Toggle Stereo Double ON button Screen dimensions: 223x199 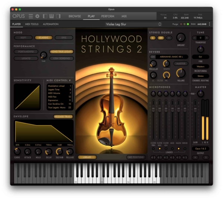pyautogui.click(x=161, y=38)
